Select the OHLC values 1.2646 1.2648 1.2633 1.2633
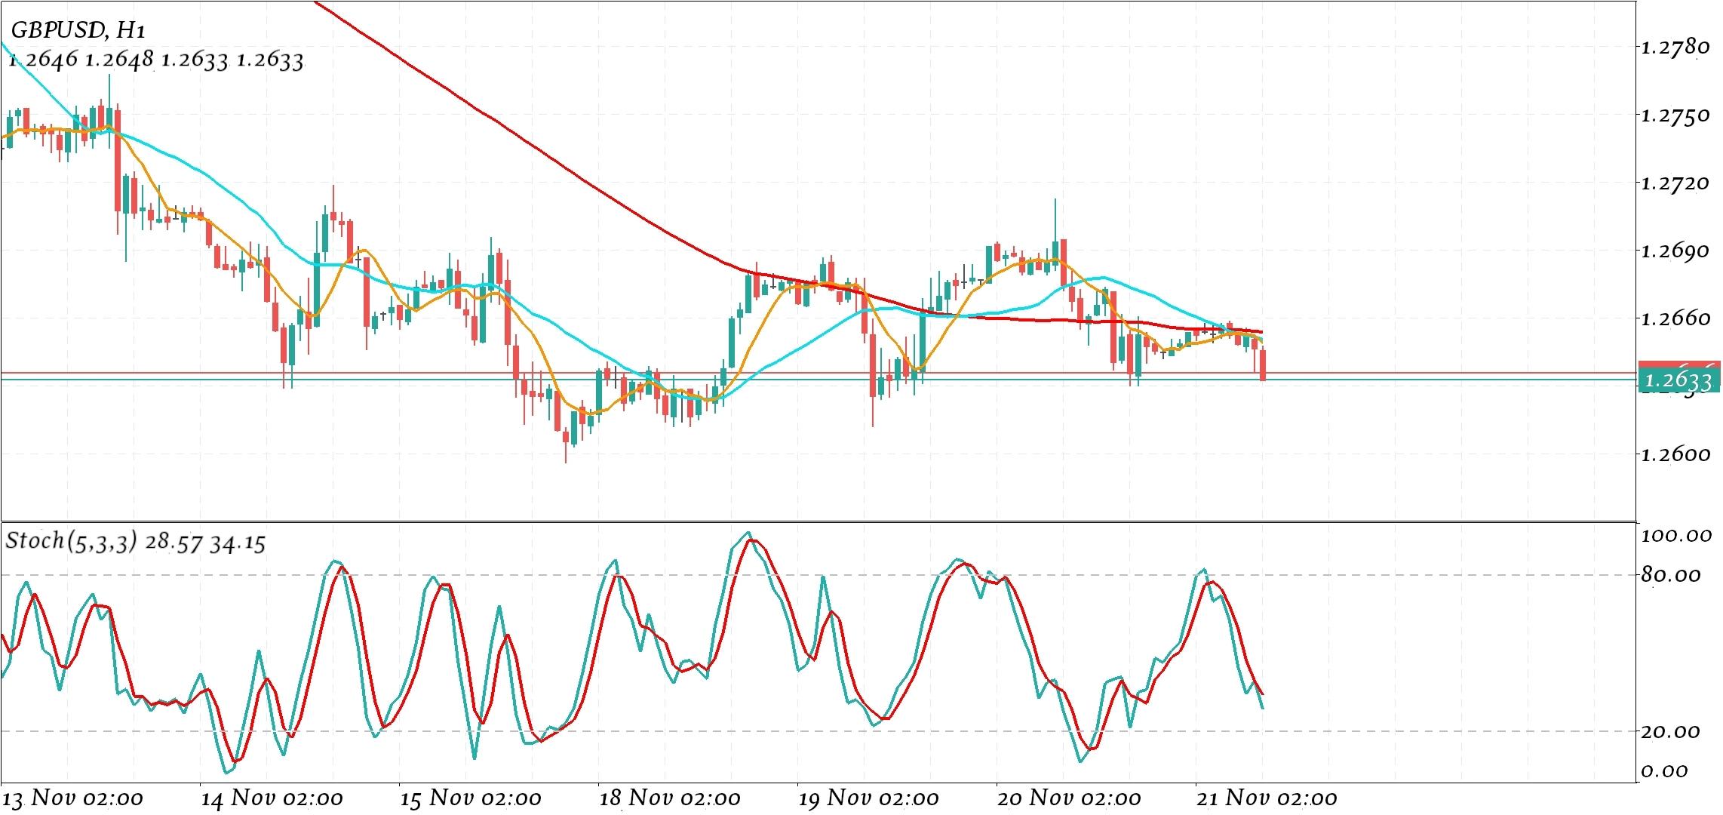Viewport: 1723px width, 815px height. [156, 60]
